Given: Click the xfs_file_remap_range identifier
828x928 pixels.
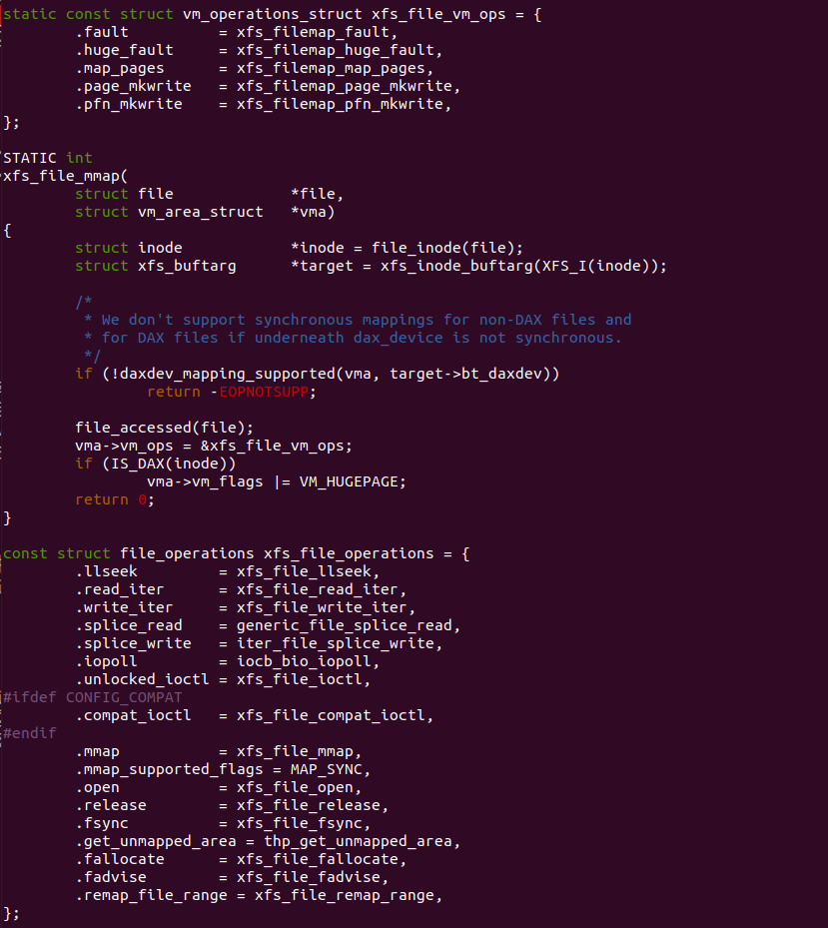Looking at the screenshot, I should 348,895.
